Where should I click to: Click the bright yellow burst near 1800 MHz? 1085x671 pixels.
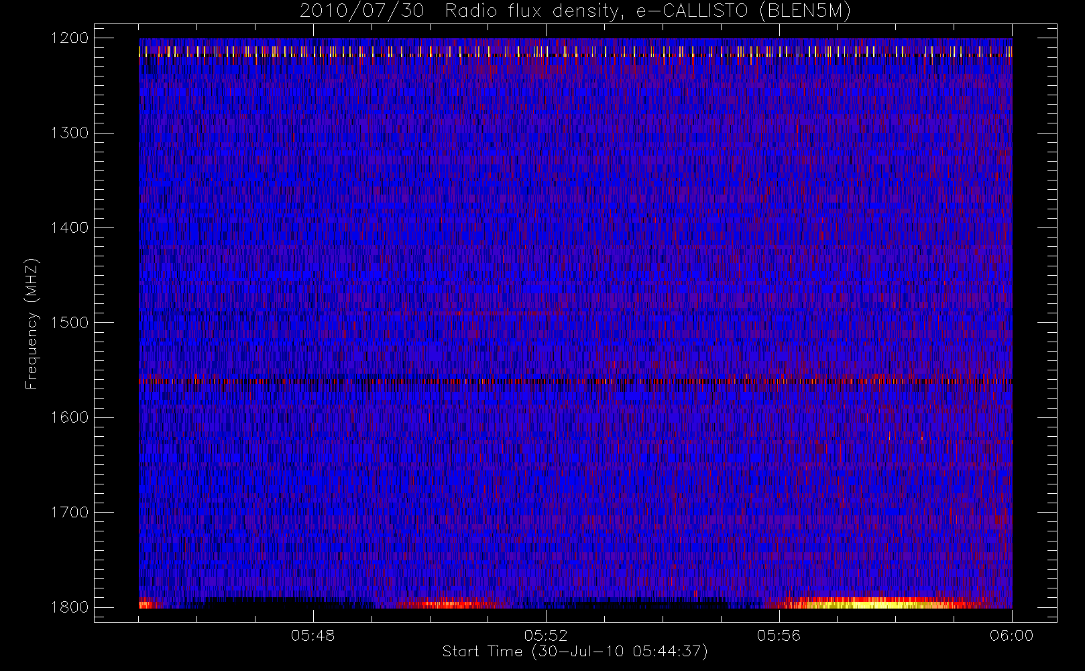point(878,604)
